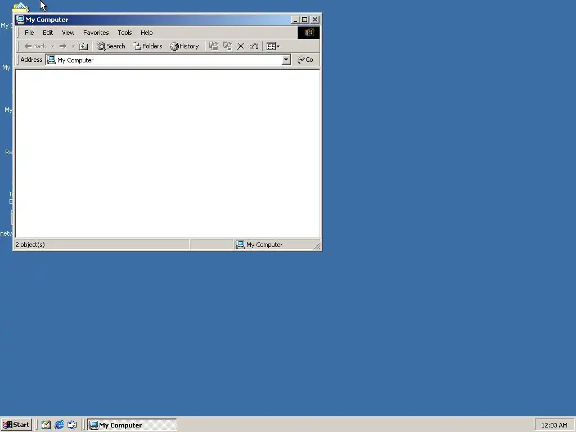
Task: Click the Delete X toolbar icon
Action: 240,46
